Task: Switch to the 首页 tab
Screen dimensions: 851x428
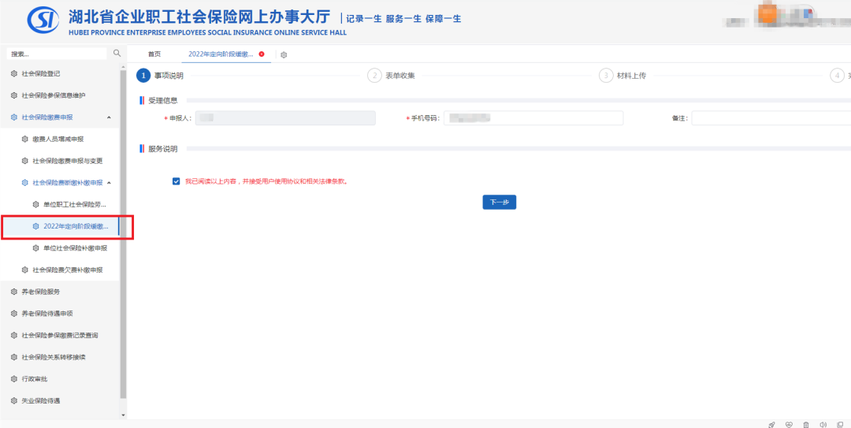Action: point(154,54)
